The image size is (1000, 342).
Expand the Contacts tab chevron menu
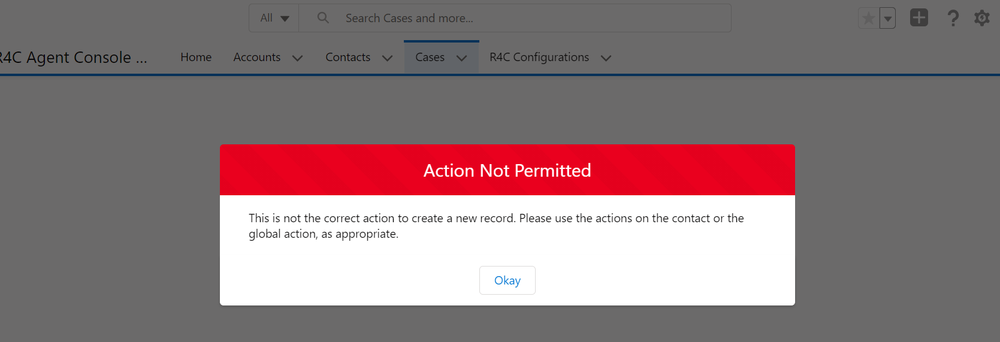pos(388,58)
